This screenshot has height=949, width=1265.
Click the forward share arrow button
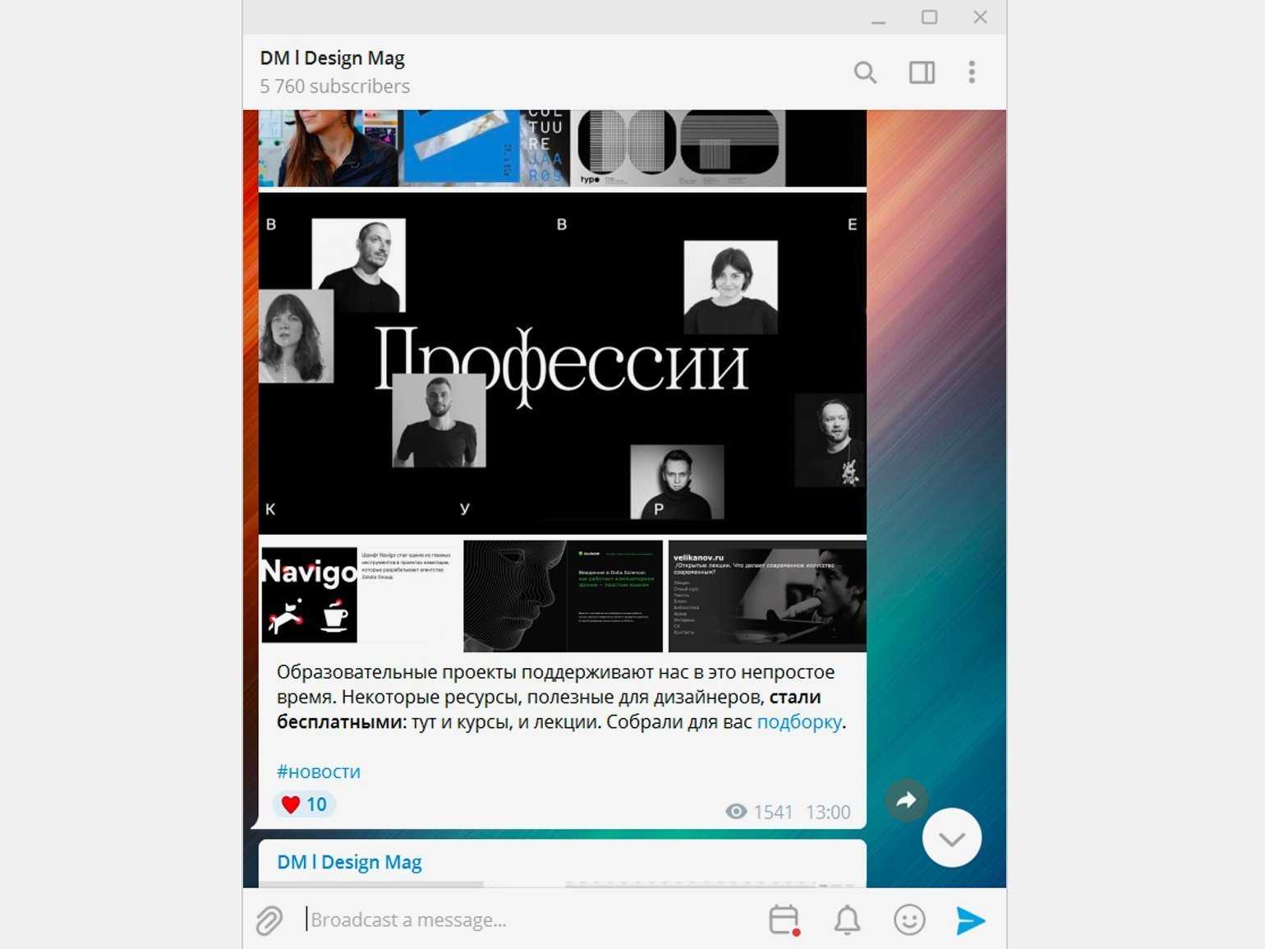point(906,799)
